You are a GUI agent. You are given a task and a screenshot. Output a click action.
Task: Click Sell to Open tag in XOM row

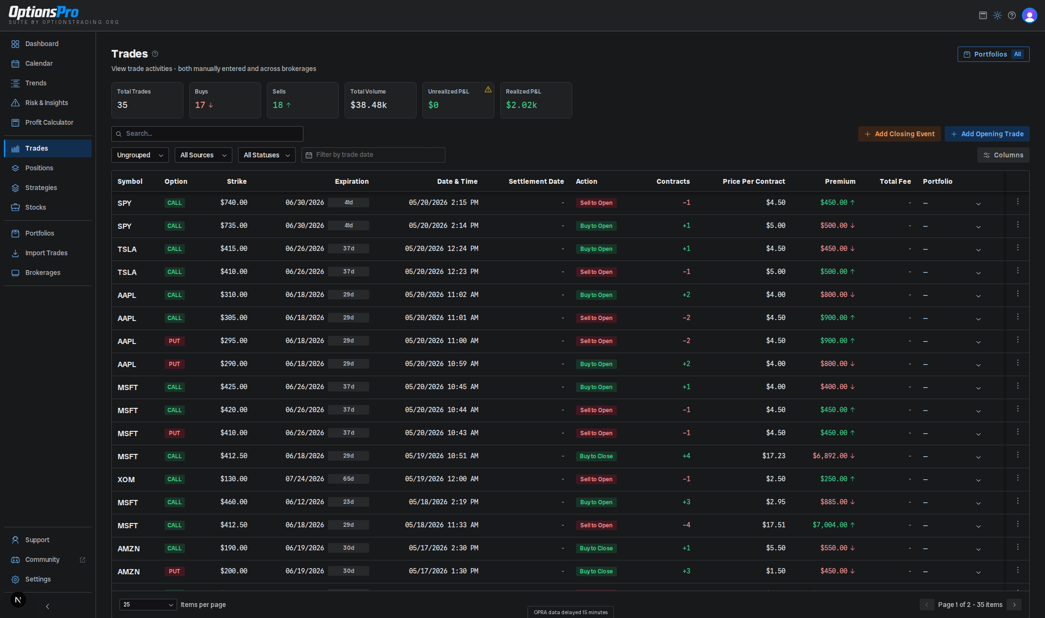click(596, 479)
